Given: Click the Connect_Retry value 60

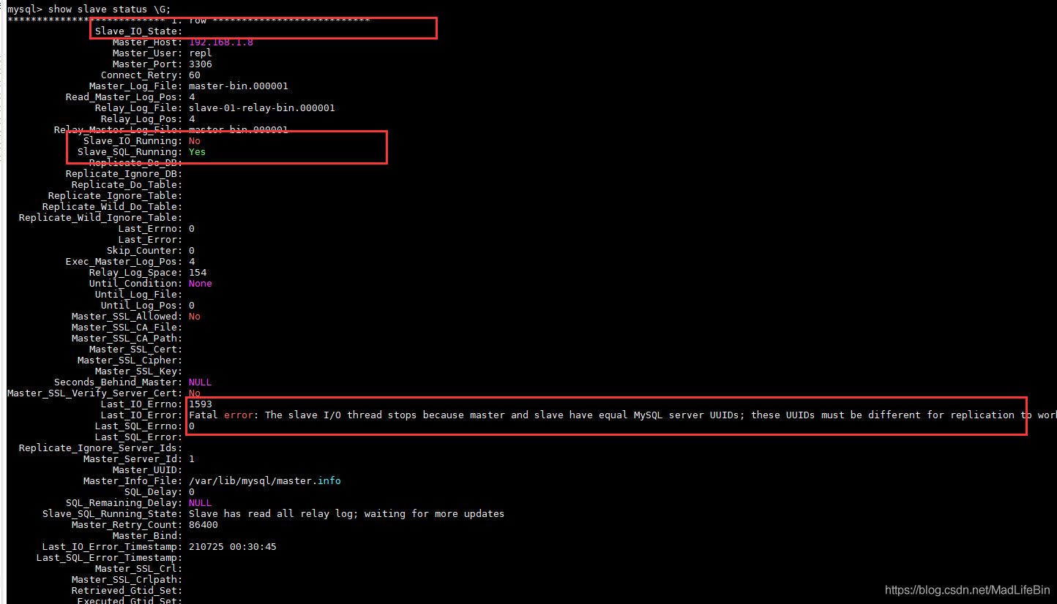Looking at the screenshot, I should click(194, 75).
